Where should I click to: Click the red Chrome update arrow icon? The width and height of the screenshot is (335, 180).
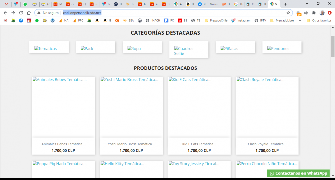[330, 13]
